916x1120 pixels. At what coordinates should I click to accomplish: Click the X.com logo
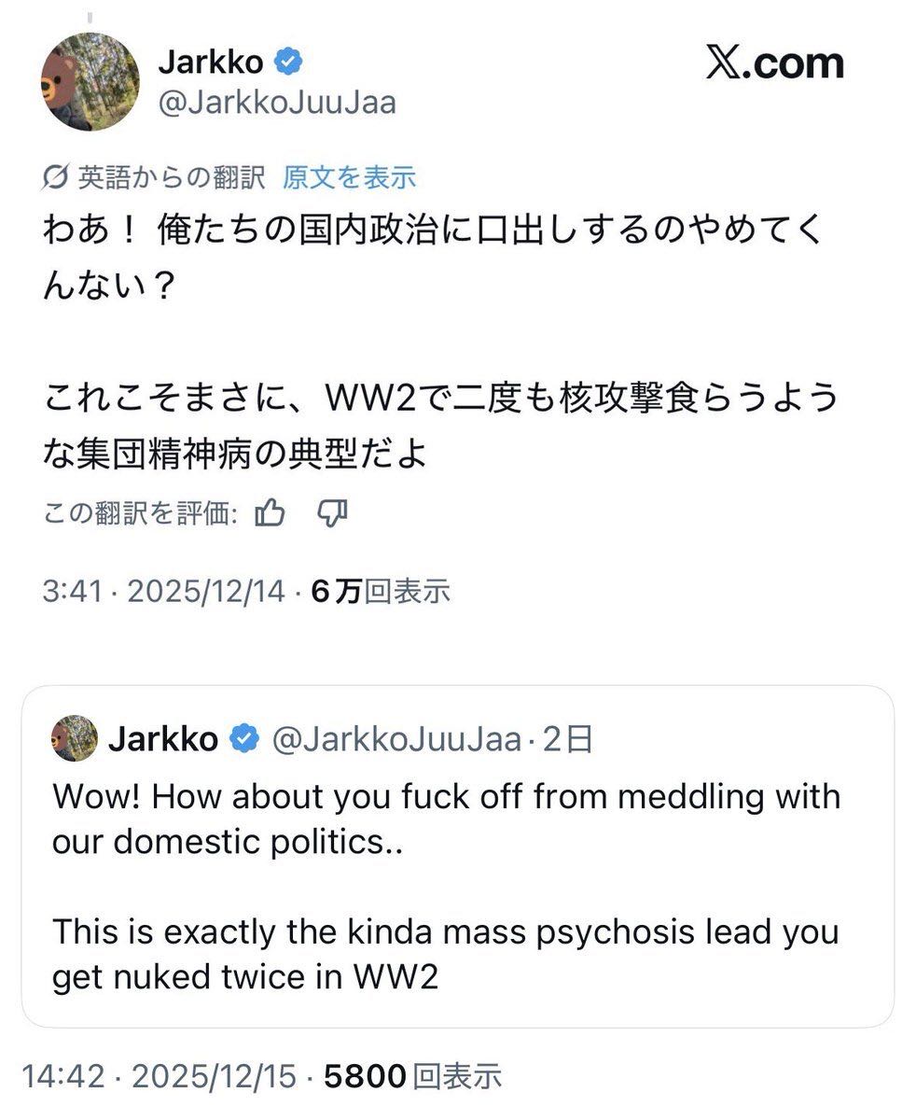(774, 63)
